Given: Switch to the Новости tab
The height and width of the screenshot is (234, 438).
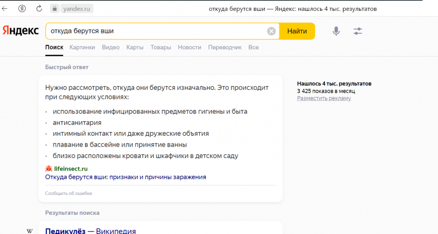Looking at the screenshot, I should pyautogui.click(x=190, y=47).
